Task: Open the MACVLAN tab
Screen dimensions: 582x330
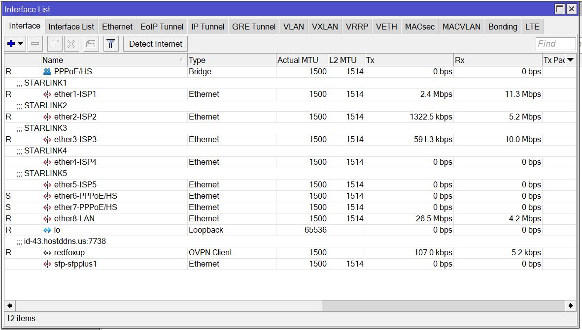Action: click(461, 27)
